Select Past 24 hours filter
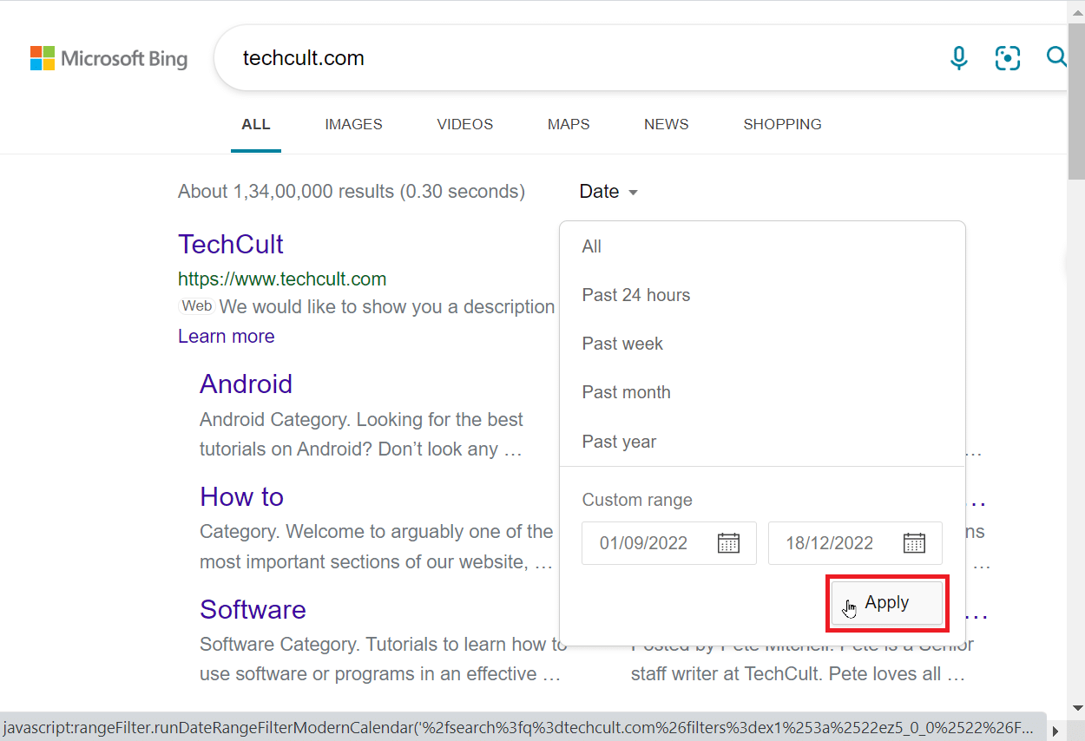The height and width of the screenshot is (741, 1085). pos(762,295)
